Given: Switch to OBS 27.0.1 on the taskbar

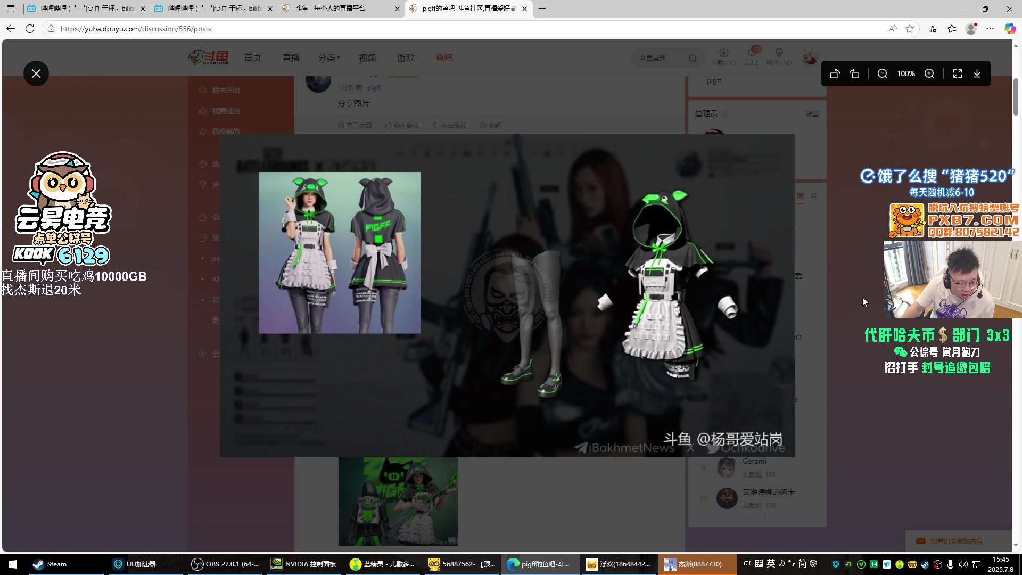Looking at the screenshot, I should pos(226,564).
